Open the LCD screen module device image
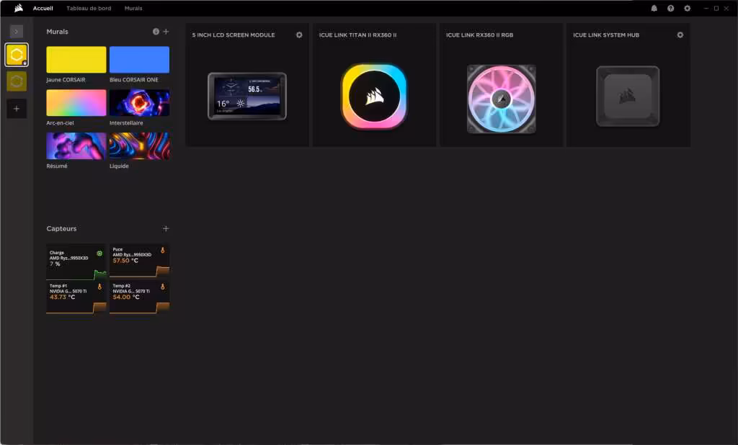Screen dimensions: 738x445 point(247,96)
